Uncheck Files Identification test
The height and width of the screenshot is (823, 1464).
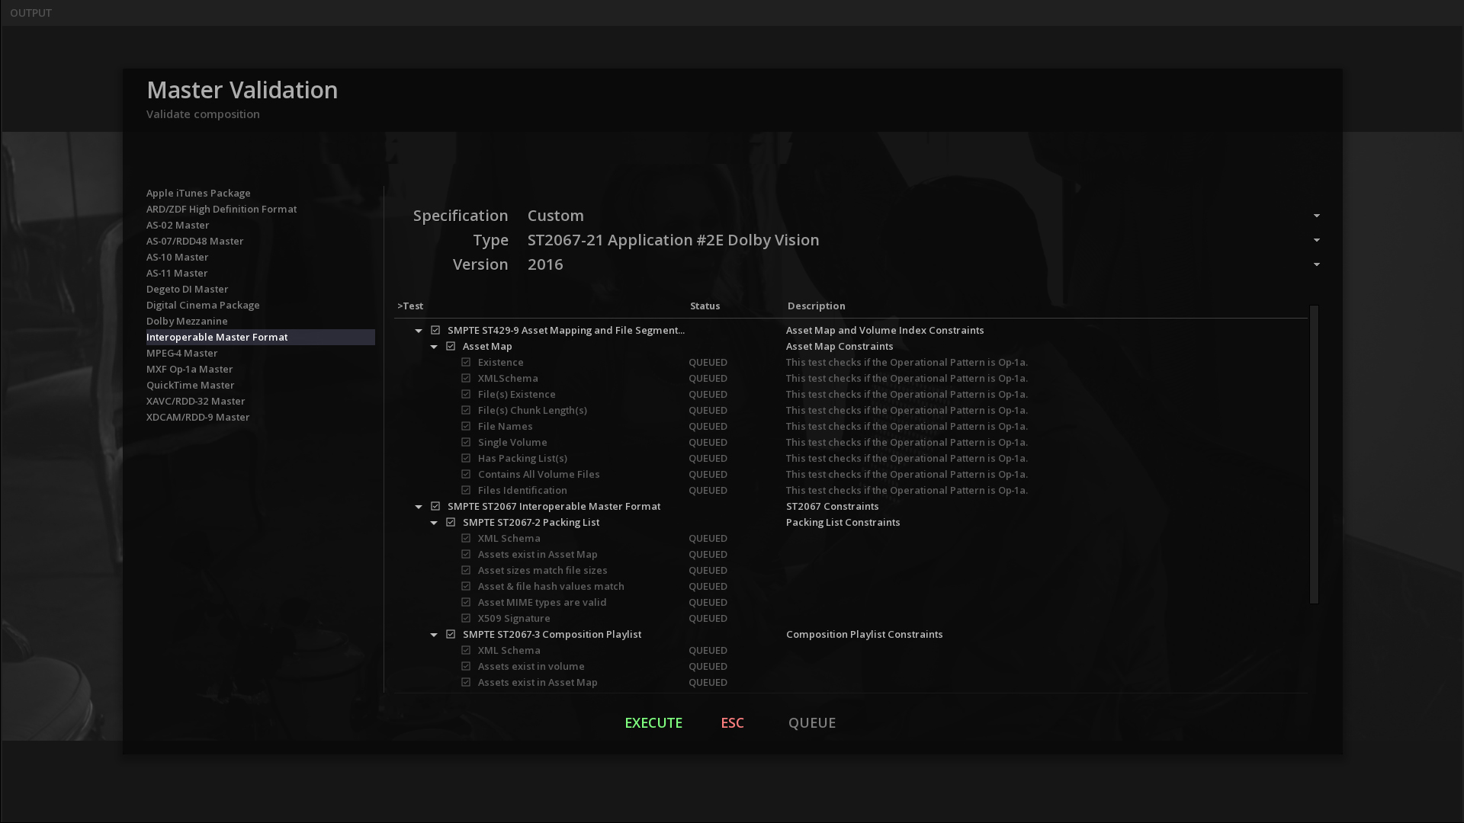466,490
